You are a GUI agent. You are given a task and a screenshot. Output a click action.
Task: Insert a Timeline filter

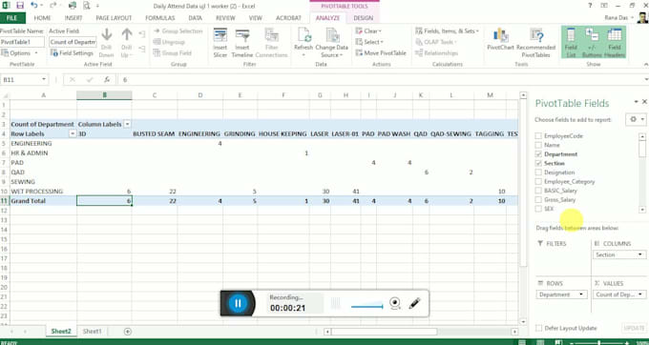point(242,43)
